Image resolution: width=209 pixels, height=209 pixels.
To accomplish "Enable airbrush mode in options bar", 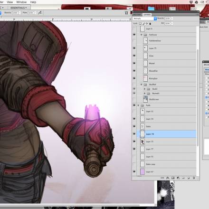I will point(40,13).
